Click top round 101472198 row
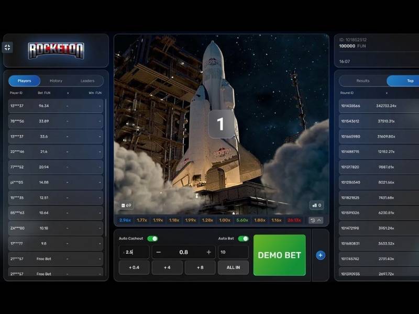Viewport: 419px width, 314px height. click(379, 228)
